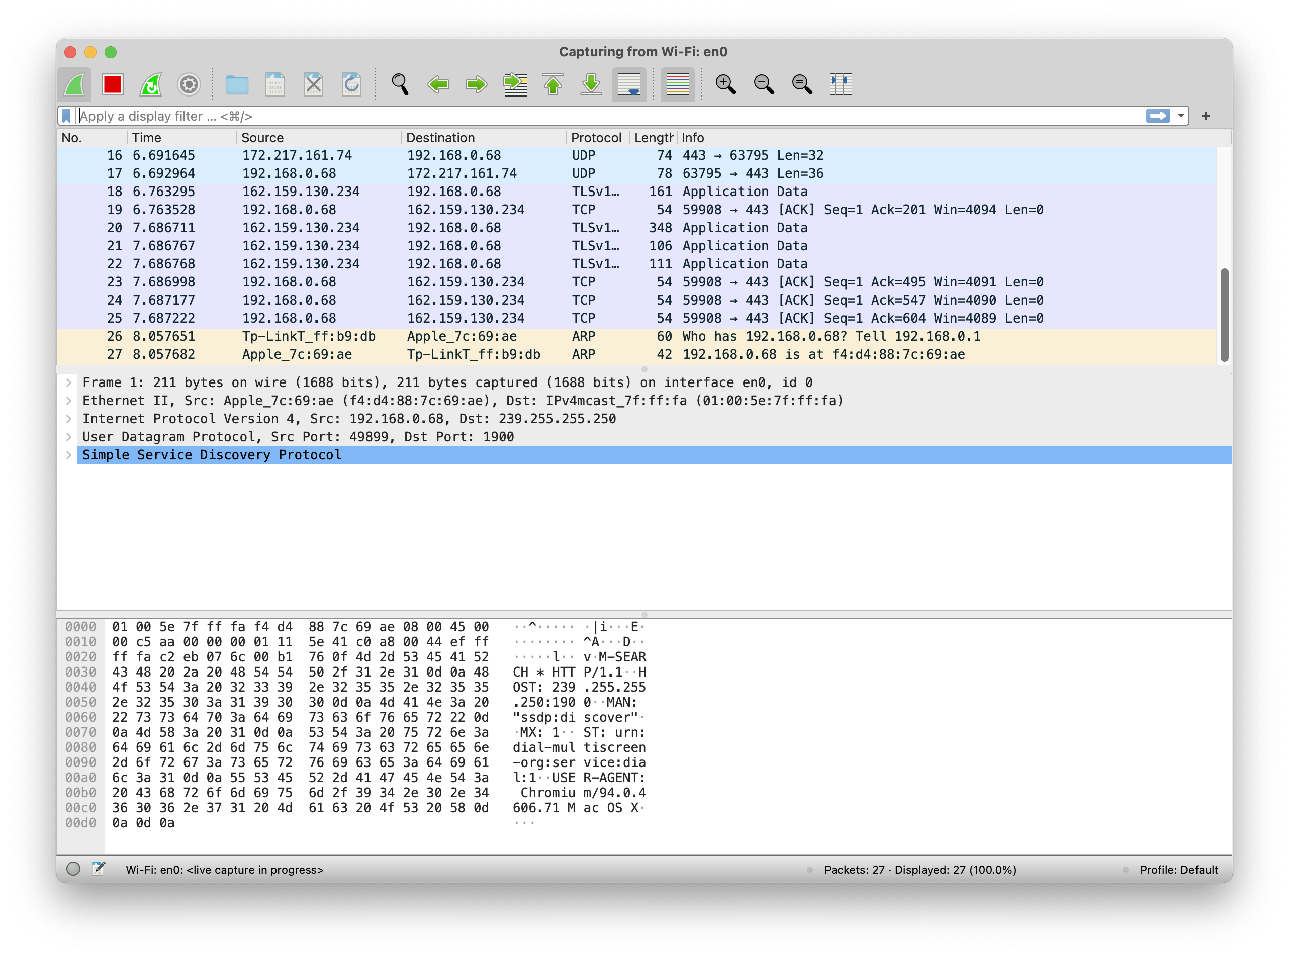Add a filter button with plus
This screenshot has width=1289, height=957.
1206,116
